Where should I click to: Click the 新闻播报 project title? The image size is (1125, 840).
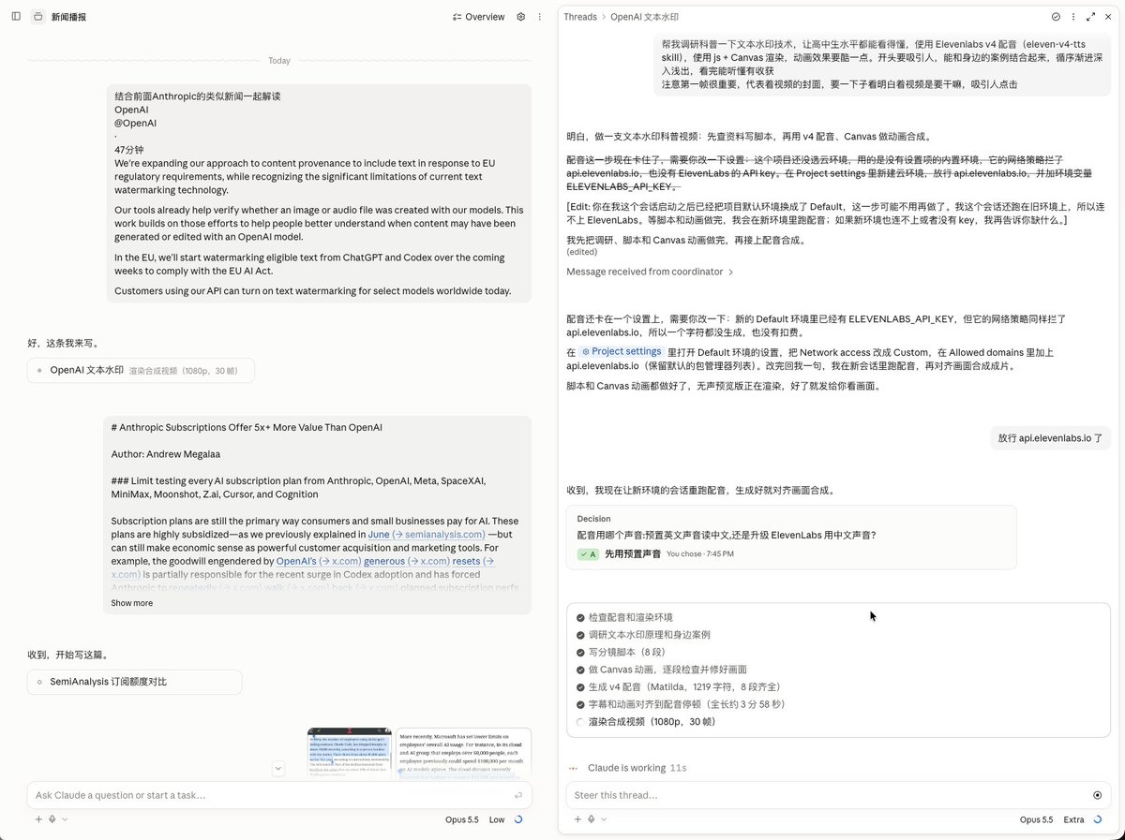[x=68, y=17]
